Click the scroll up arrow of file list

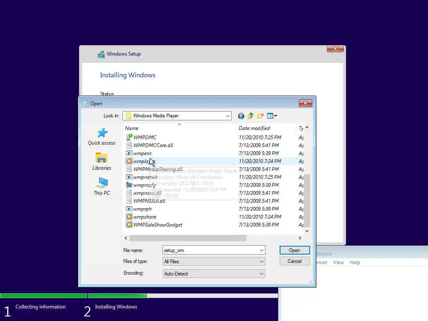pos(307,127)
